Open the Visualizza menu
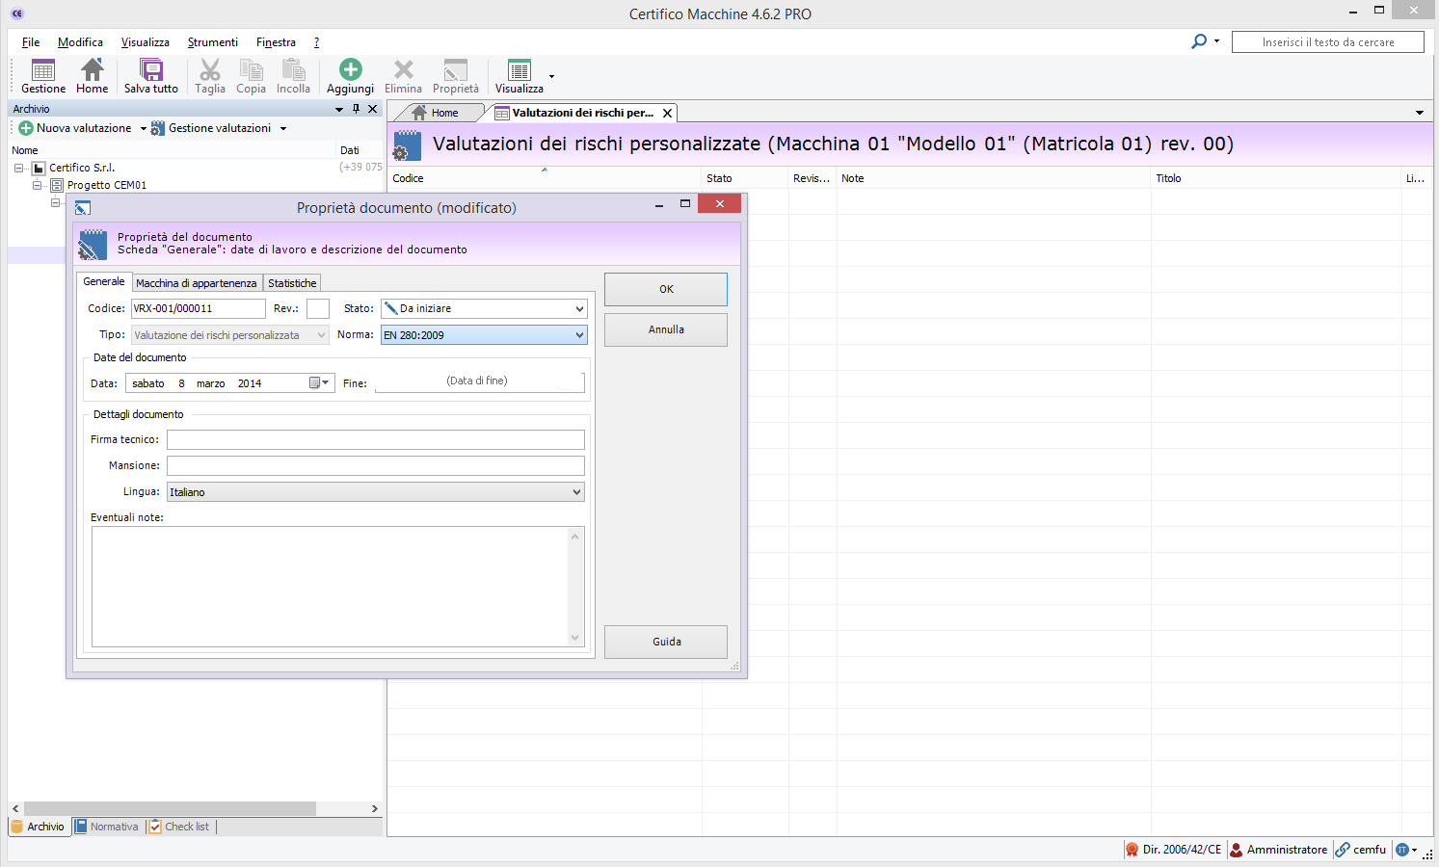The height and width of the screenshot is (867, 1439). click(x=146, y=42)
